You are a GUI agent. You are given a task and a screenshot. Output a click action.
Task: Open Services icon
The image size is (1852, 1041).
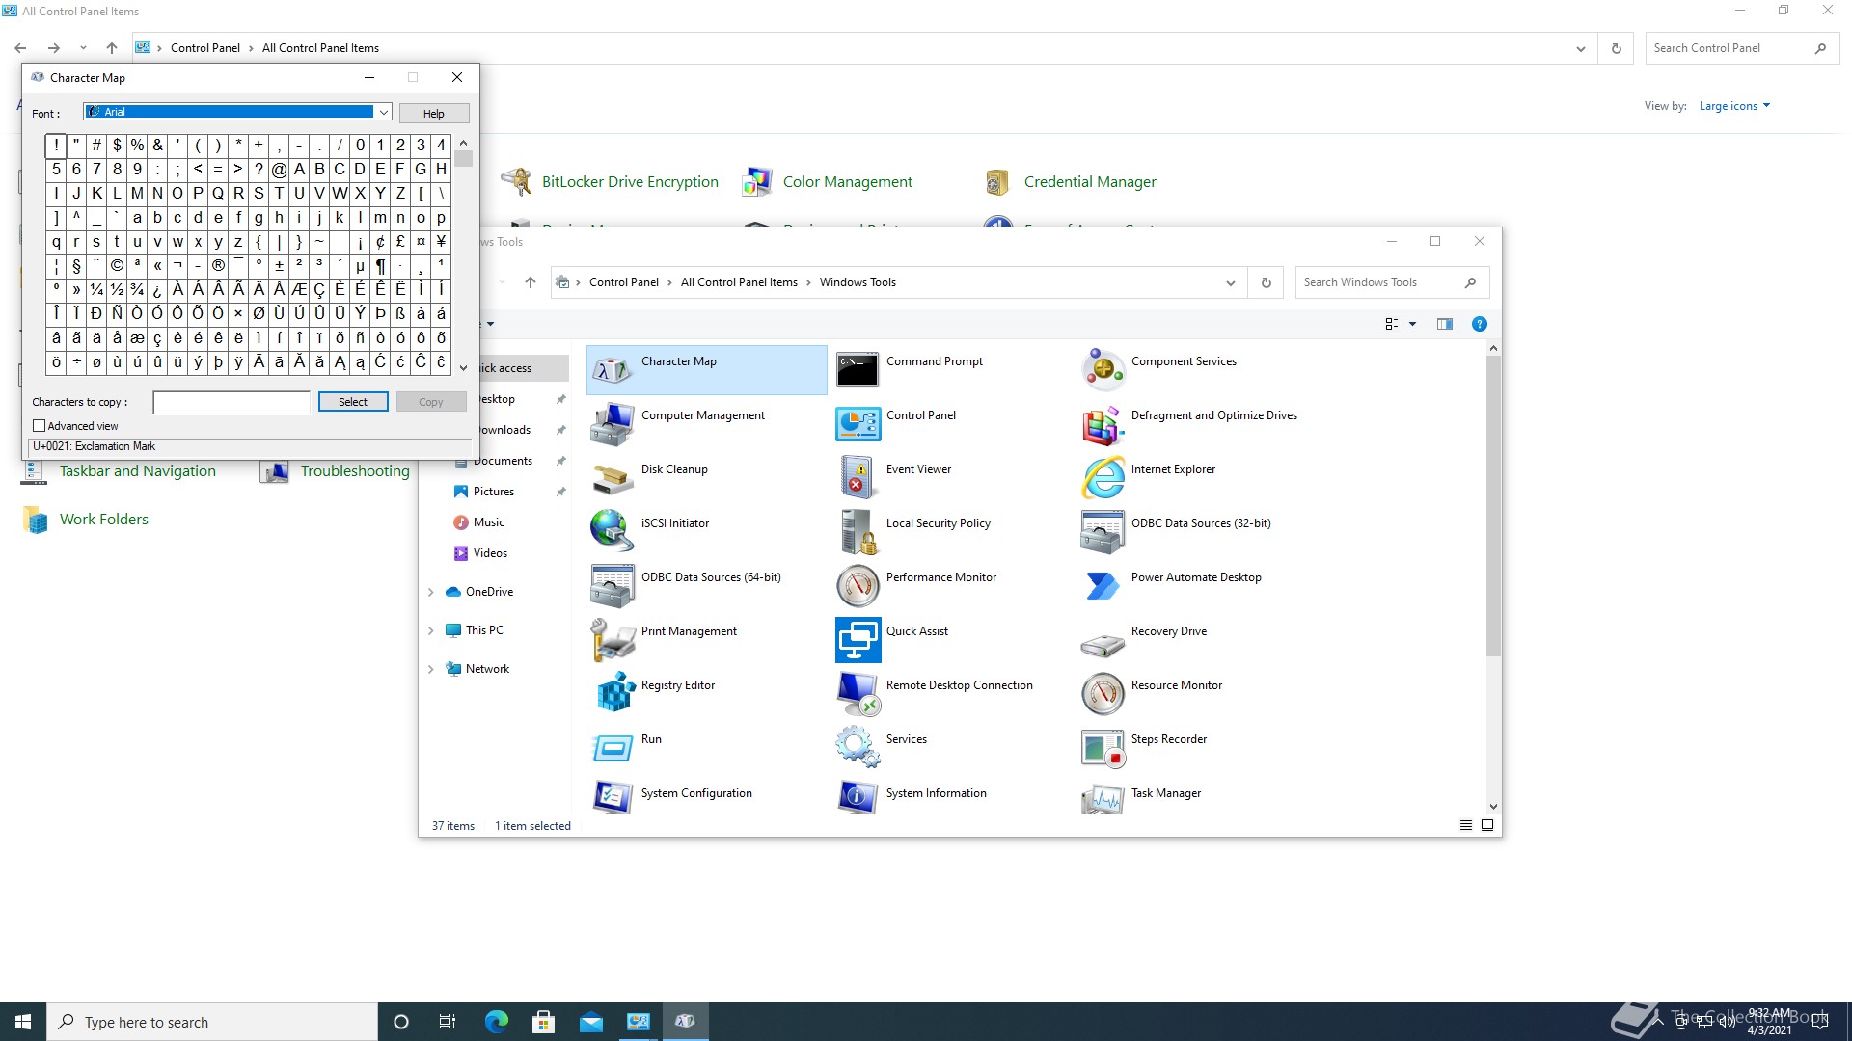858,747
